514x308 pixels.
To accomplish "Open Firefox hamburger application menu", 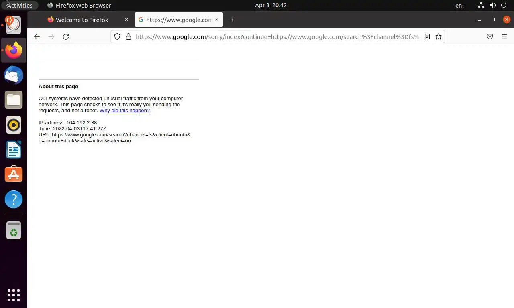I will click(x=504, y=36).
